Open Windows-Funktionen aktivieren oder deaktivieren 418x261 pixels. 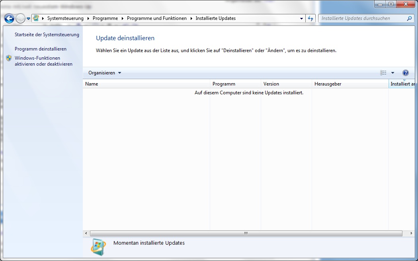tap(43, 61)
